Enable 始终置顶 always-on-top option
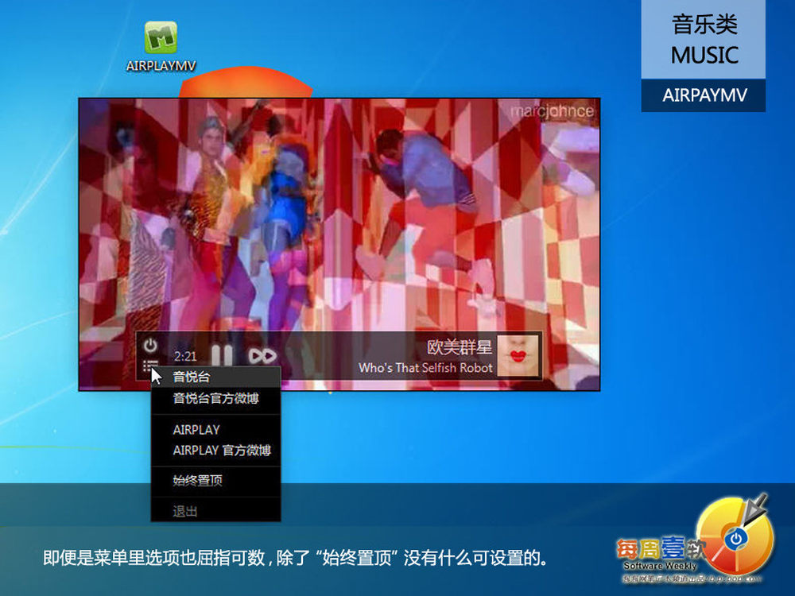795x596 pixels. click(x=216, y=481)
